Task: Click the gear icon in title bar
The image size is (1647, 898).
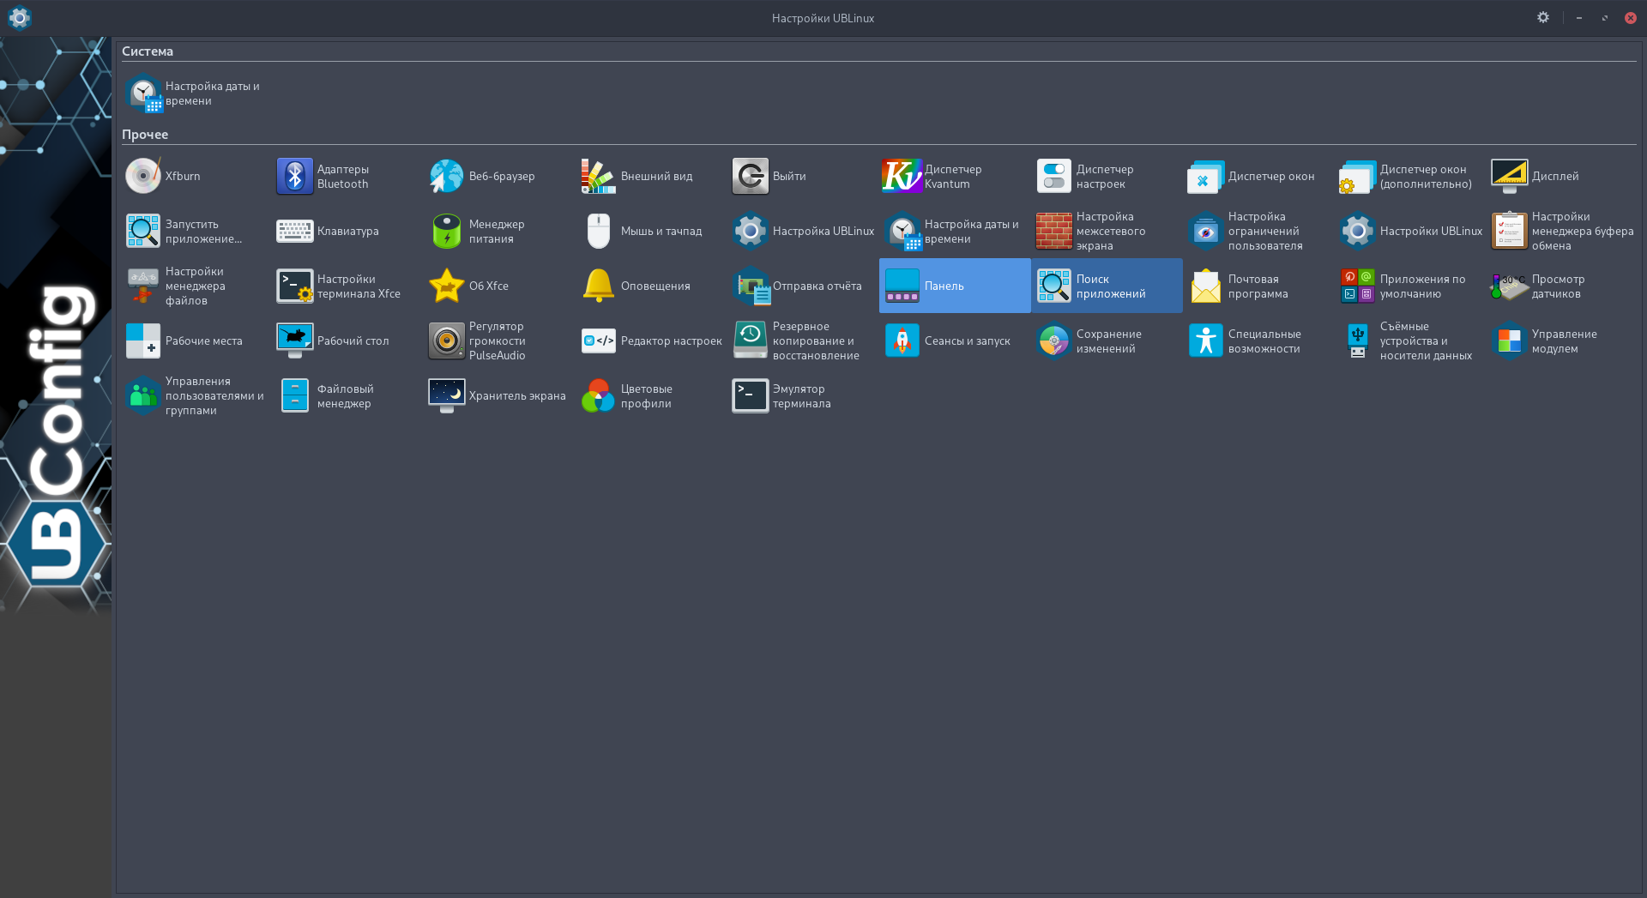Action: pyautogui.click(x=1542, y=18)
